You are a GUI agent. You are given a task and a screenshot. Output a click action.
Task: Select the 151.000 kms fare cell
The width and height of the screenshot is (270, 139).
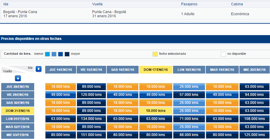point(91,135)
